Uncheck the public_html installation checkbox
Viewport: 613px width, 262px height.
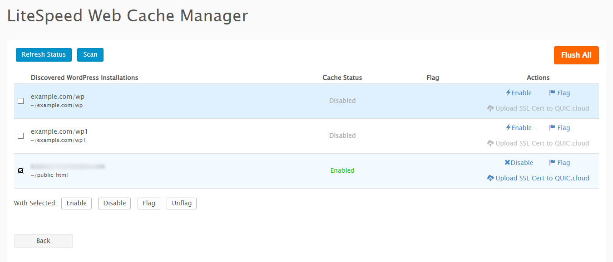pos(20,170)
